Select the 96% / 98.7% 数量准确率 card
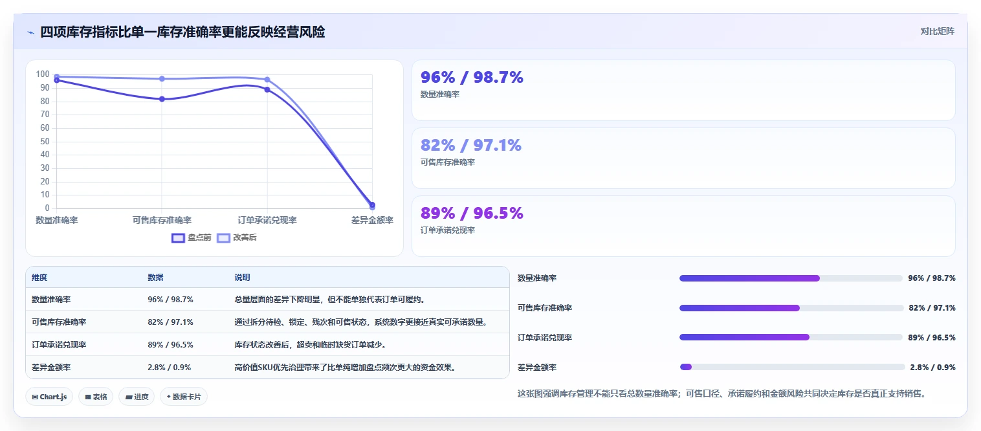 683,91
